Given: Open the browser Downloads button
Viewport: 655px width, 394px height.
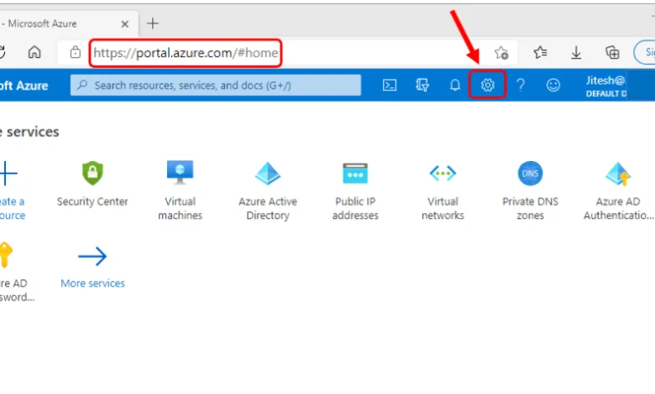Looking at the screenshot, I should pos(576,52).
